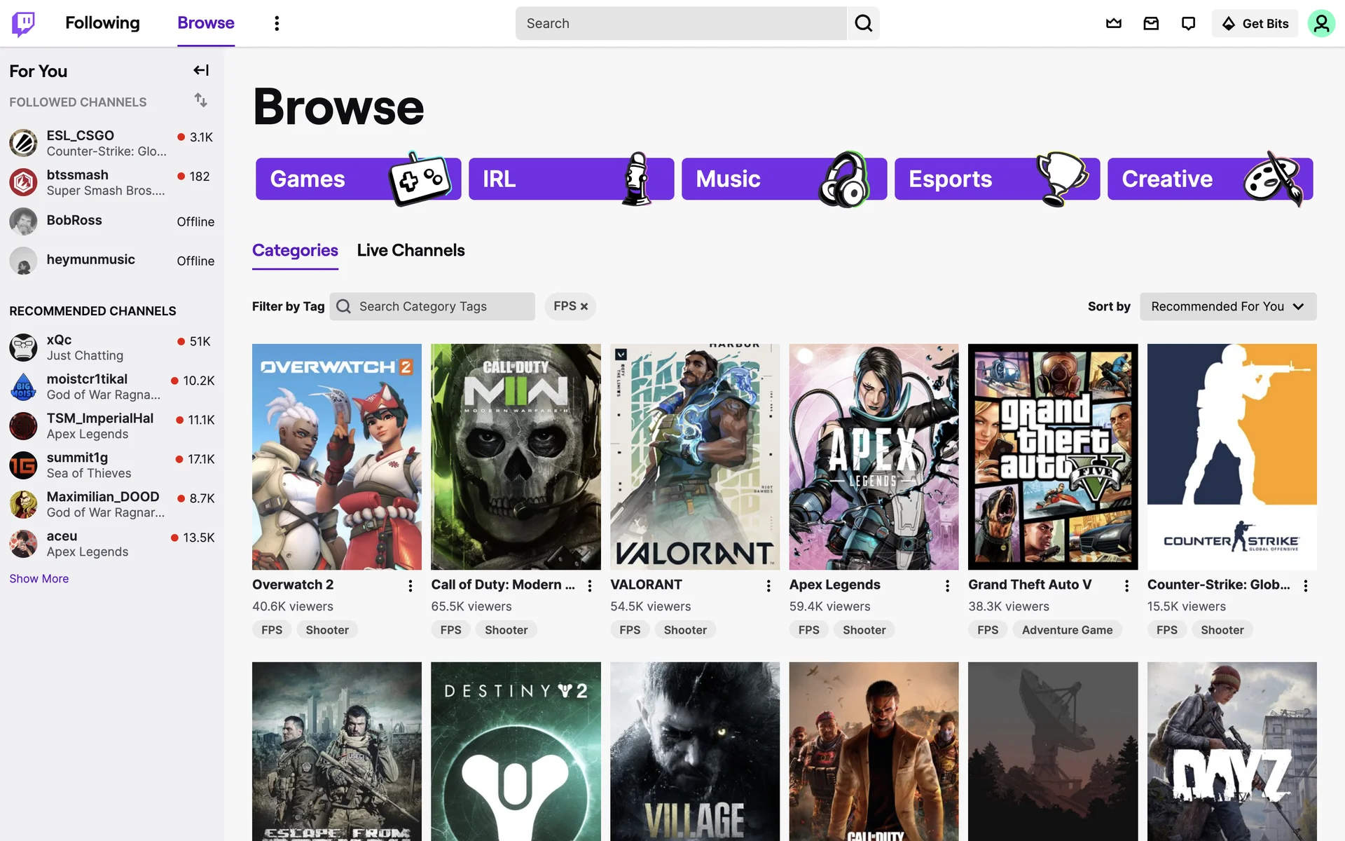Open the Esports category banner
The width and height of the screenshot is (1345, 841).
(x=996, y=179)
